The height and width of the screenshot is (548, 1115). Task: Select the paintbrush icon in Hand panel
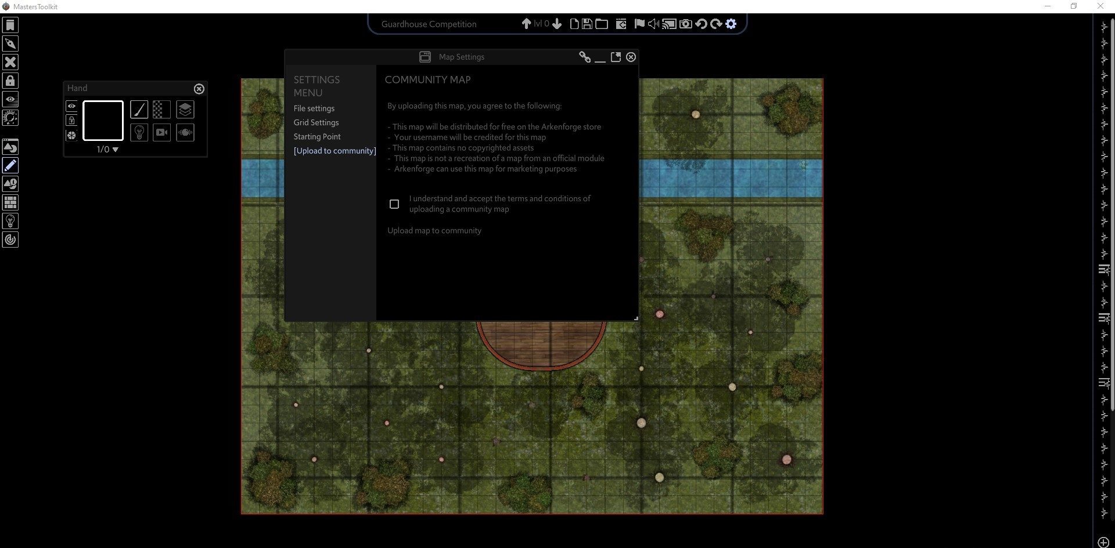(139, 110)
